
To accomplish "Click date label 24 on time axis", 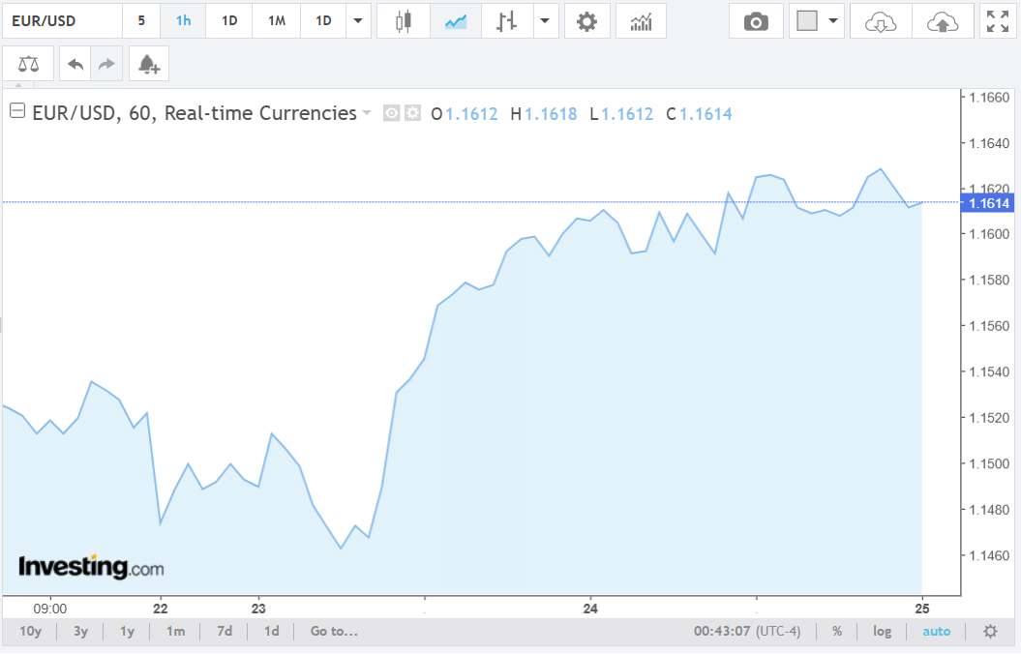I will click(x=590, y=609).
